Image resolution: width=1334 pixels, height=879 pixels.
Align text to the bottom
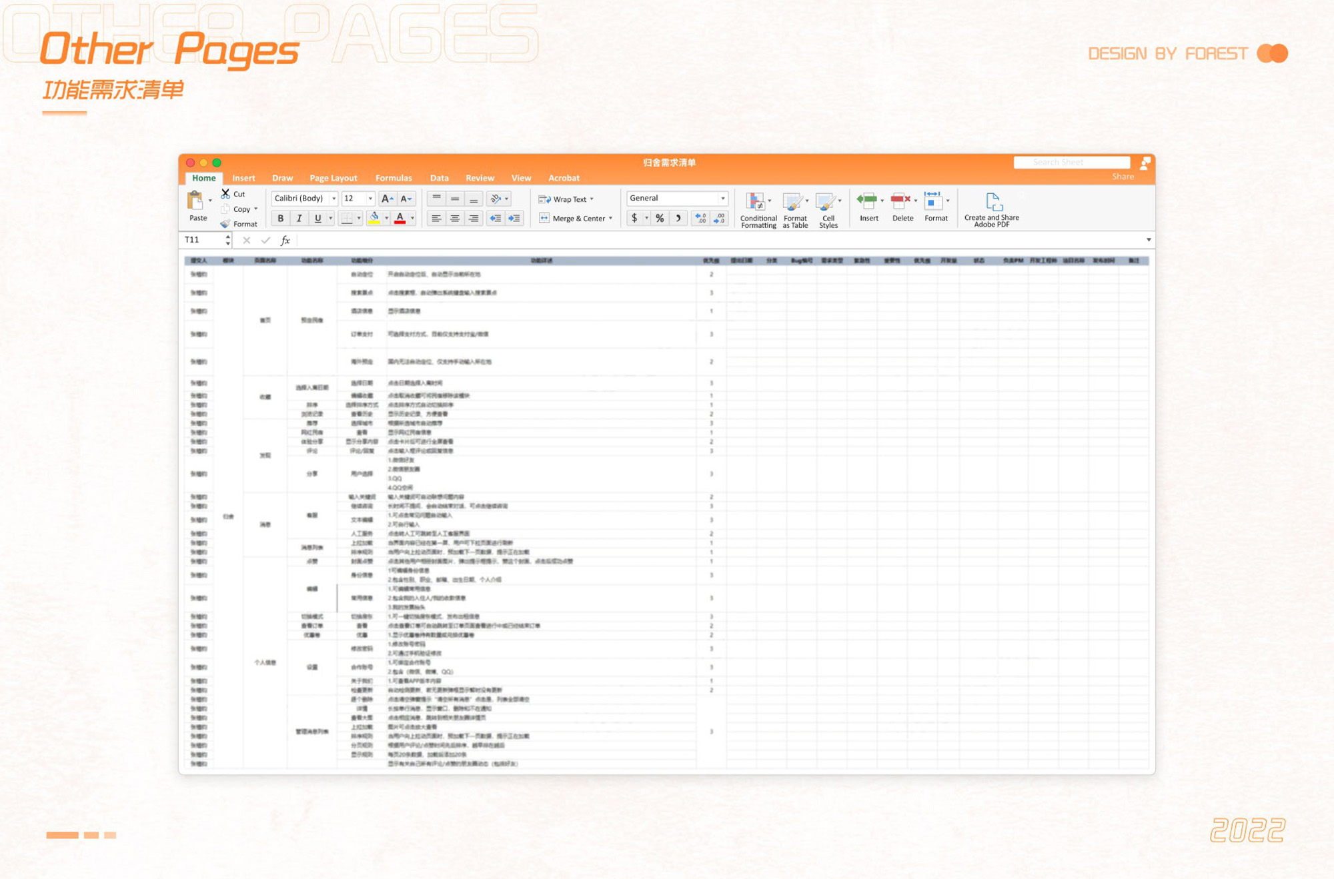click(x=474, y=199)
